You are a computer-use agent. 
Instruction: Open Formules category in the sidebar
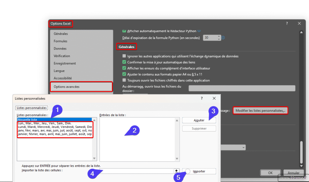pos(60,41)
